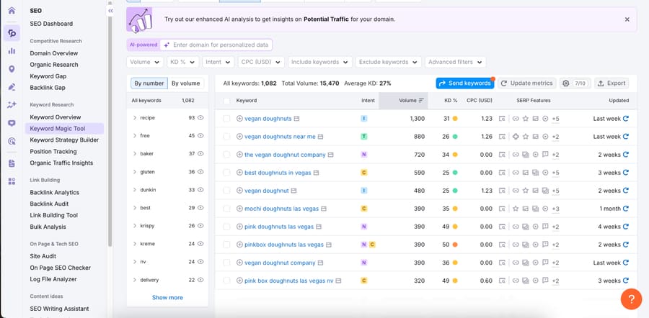This screenshot has width=649, height=318.
Task: Open the document icon in left rail
Action: coord(12,163)
